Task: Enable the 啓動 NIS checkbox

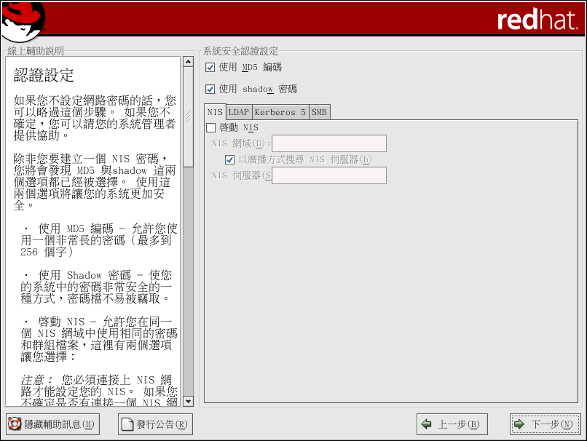Action: 211,128
